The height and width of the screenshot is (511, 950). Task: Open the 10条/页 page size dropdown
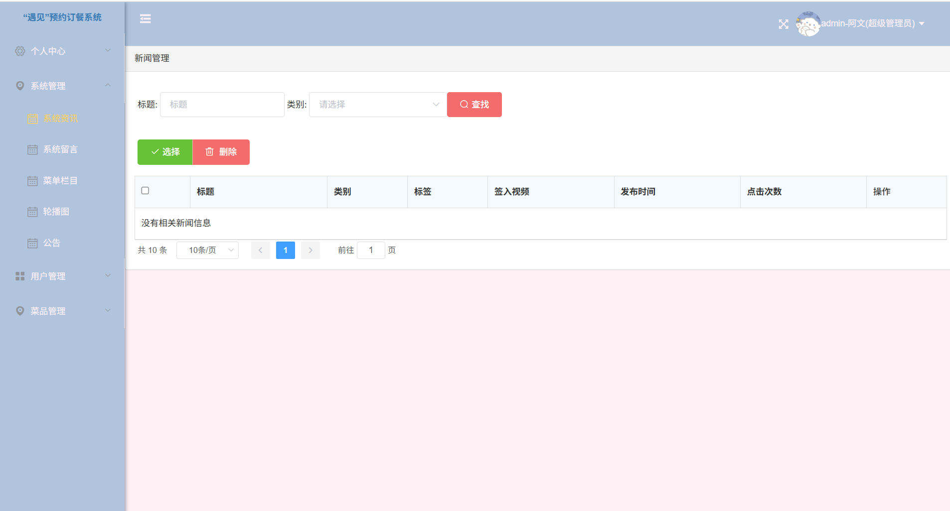coord(207,250)
